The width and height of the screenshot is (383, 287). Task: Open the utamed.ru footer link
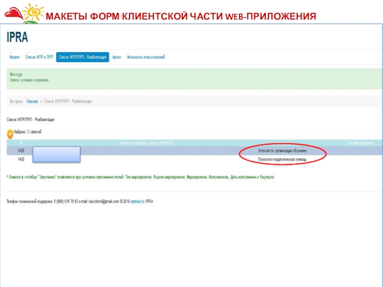click(137, 201)
